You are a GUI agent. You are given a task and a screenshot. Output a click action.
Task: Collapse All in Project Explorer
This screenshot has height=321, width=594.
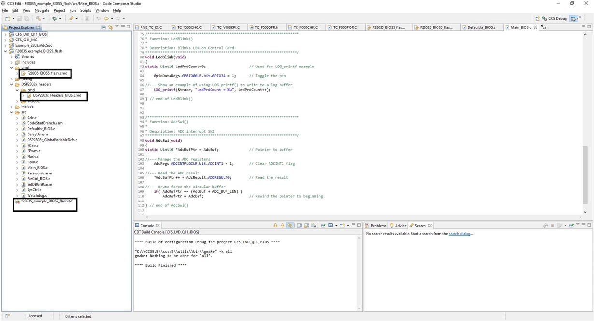click(x=103, y=27)
